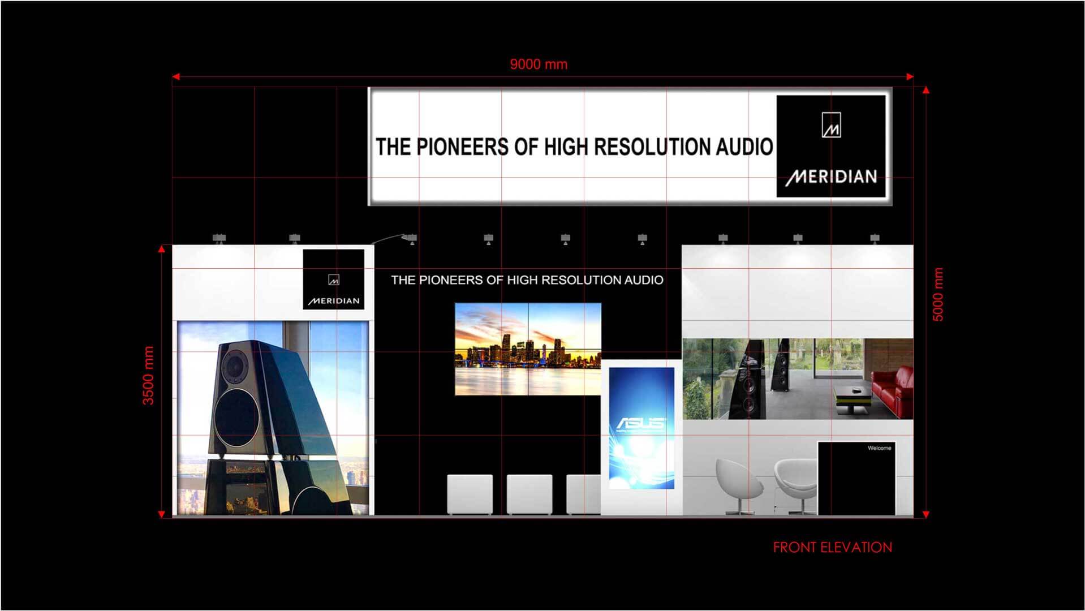Viewport: 1085px width, 611px height.
Task: Click the small Meridian logo on left panel
Action: pos(333,279)
